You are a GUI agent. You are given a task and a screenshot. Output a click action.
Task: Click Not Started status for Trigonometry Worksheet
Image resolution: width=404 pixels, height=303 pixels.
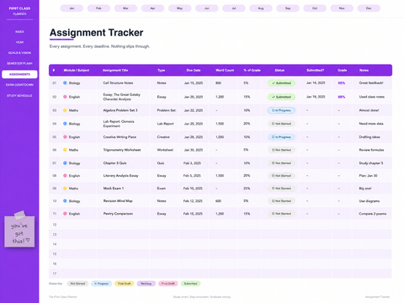coord(281,150)
